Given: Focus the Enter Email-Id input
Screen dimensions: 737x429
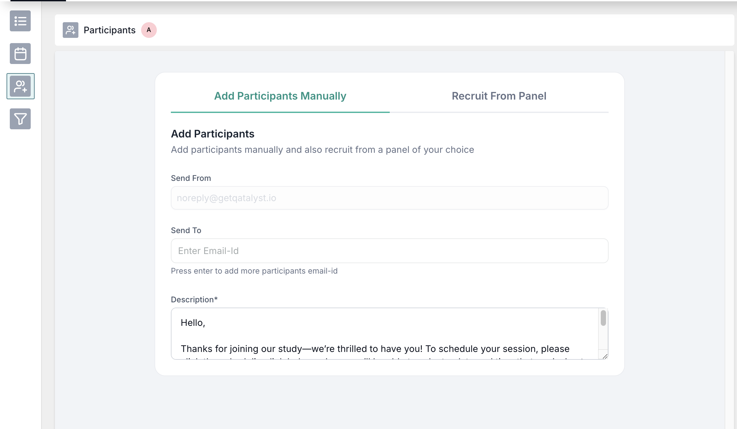Looking at the screenshot, I should point(389,251).
